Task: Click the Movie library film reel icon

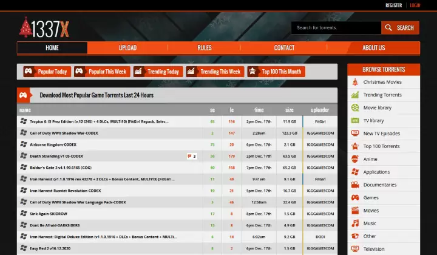Action: click(x=355, y=107)
